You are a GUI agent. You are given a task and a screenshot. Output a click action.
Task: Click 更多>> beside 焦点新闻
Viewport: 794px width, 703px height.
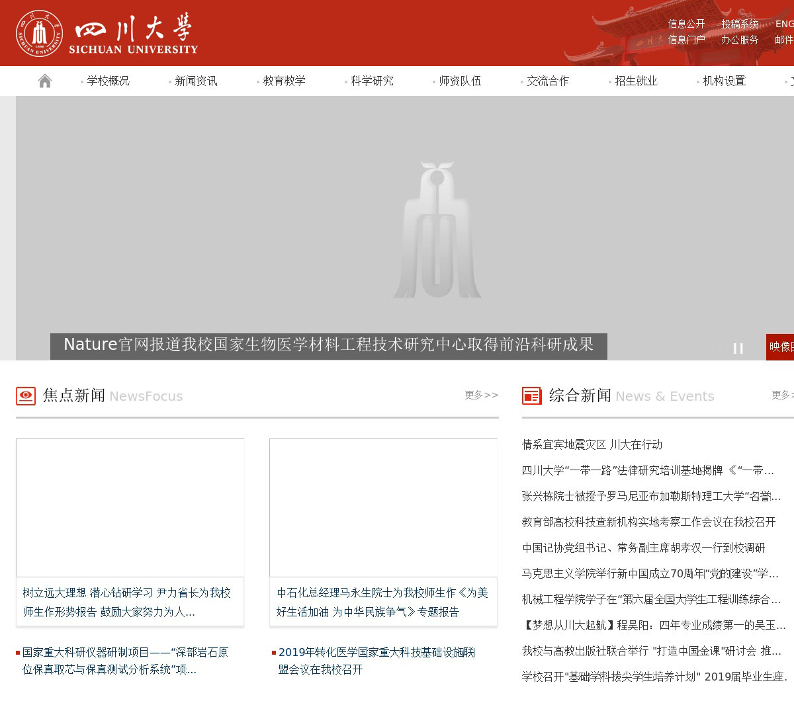click(481, 395)
